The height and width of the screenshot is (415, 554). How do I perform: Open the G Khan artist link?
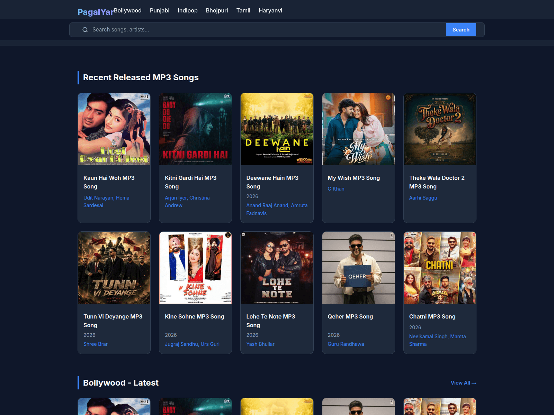(x=336, y=189)
